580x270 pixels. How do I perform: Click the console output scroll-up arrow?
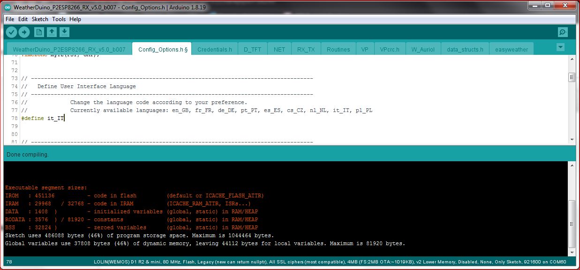[x=571, y=165]
